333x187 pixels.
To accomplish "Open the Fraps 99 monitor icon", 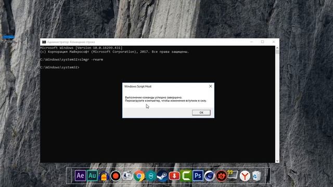I will tap(233, 176).
